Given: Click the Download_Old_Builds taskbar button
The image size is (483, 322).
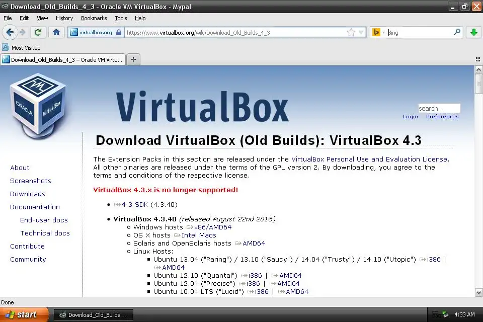Looking at the screenshot, I should (94, 315).
